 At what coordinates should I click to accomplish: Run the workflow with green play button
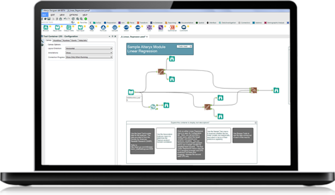click(x=86, y=19)
